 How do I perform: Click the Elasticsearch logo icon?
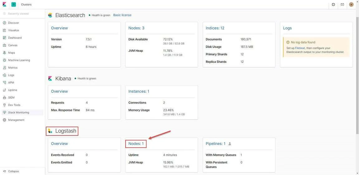tap(50, 15)
